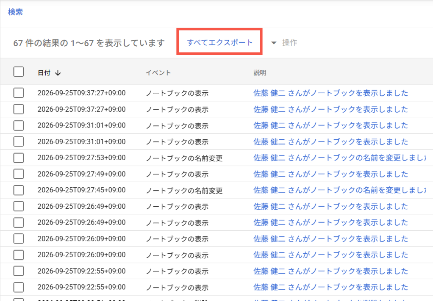Click the descending sort arrow beside 日付
Viewport: 433px width, 301px height.
point(58,73)
